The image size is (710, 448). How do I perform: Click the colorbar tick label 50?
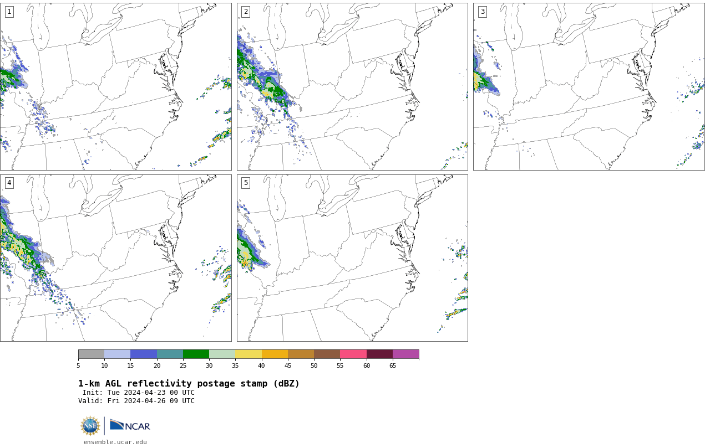[x=314, y=365]
